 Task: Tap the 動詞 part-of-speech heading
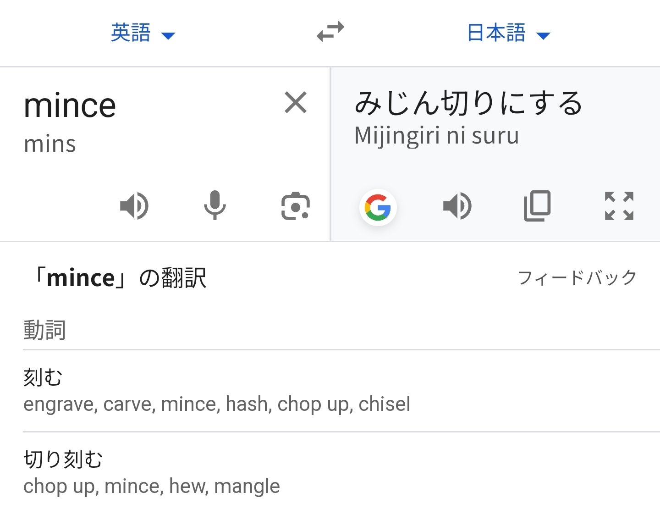coord(44,330)
